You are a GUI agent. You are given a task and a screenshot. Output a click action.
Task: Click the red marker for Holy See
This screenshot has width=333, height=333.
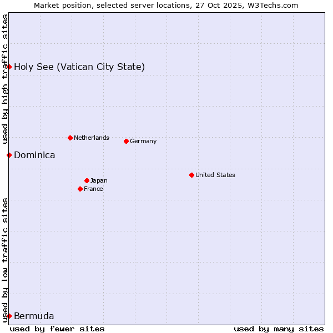point(9,67)
